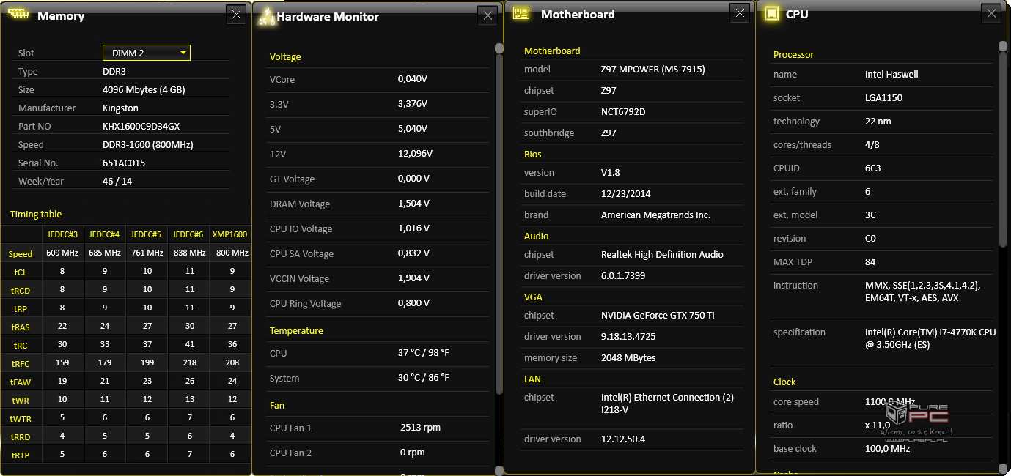This screenshot has width=1011, height=476.
Task: Close the Hardware Monitor panel
Action: point(488,16)
